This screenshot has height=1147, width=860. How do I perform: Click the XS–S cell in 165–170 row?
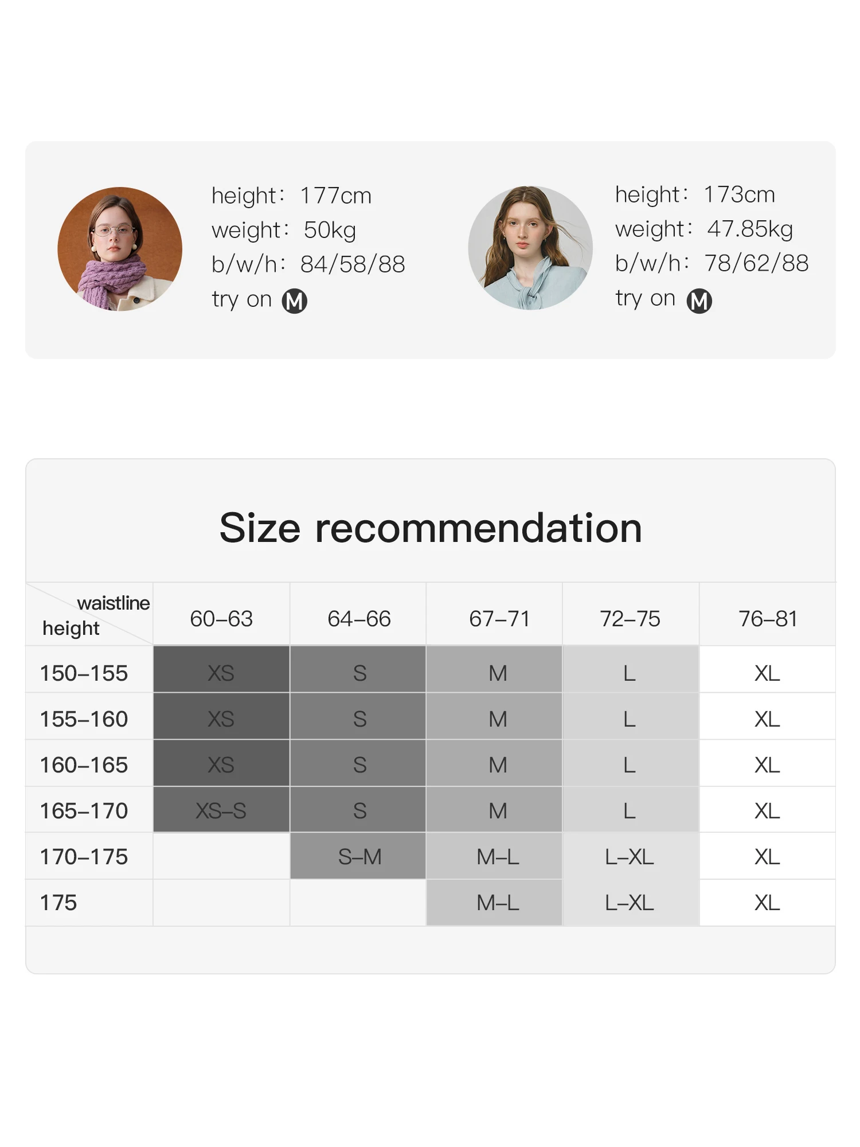tap(221, 810)
